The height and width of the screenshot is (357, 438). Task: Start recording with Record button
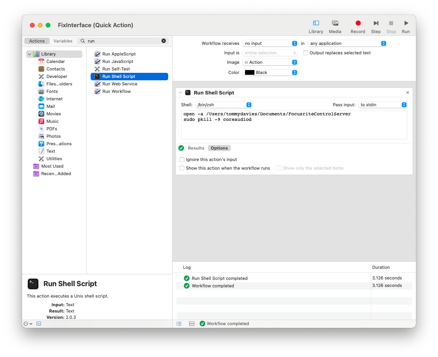358,27
